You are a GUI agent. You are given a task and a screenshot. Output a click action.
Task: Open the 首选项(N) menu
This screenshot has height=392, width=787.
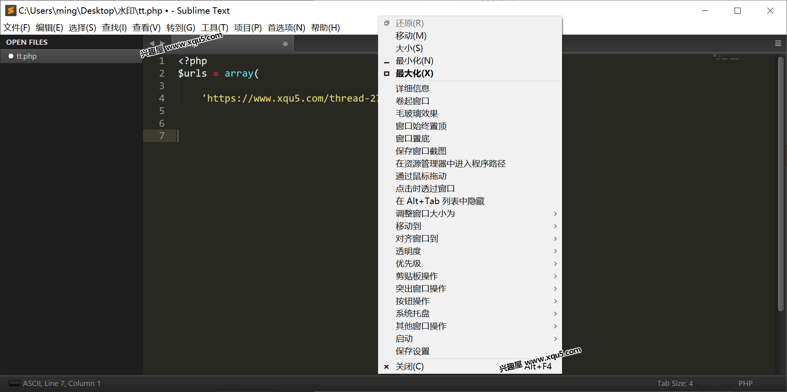pos(287,27)
